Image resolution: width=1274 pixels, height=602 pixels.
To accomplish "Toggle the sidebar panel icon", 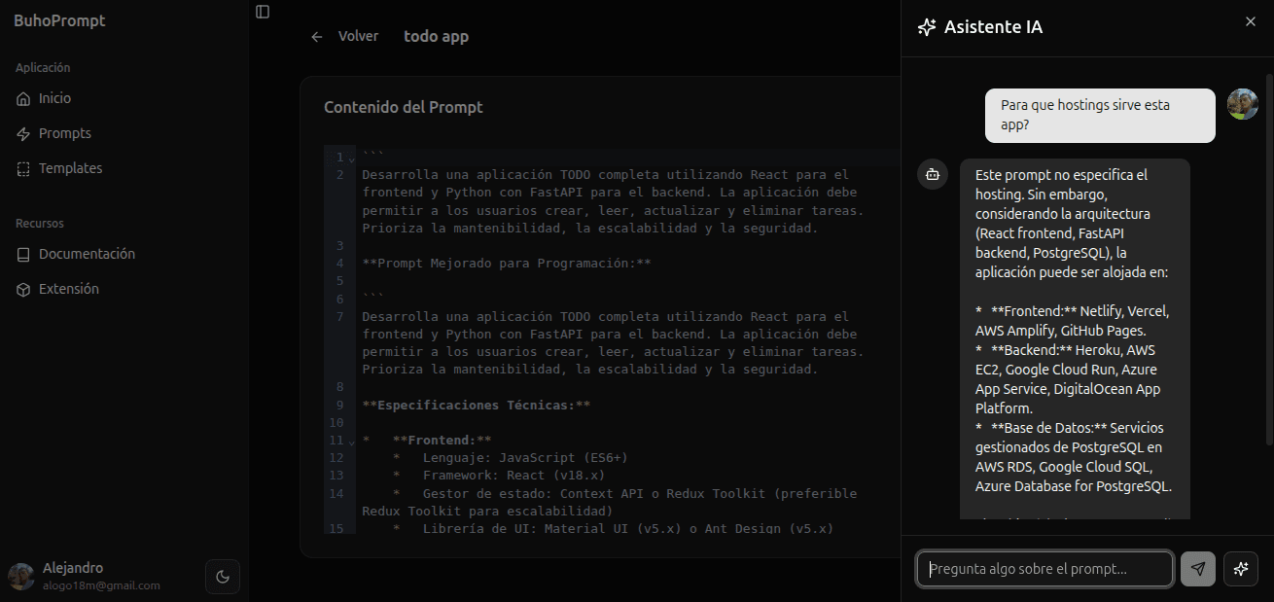I will click(x=263, y=12).
